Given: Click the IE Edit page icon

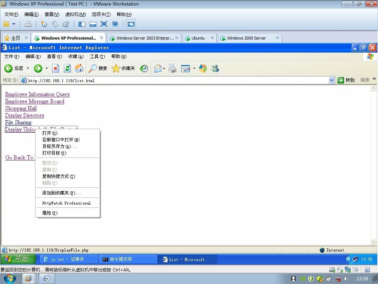Looking at the screenshot, I should point(186,68).
